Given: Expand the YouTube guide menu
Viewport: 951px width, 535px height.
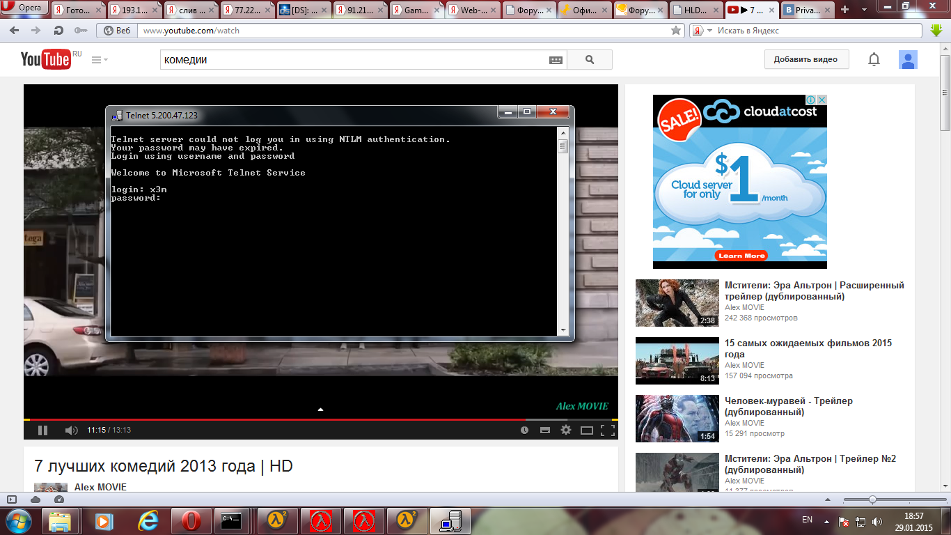Looking at the screenshot, I should tap(100, 60).
